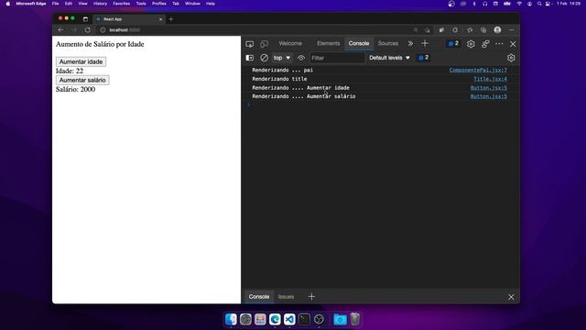
Task: Click the Aumentar idade button
Action: tap(81, 61)
